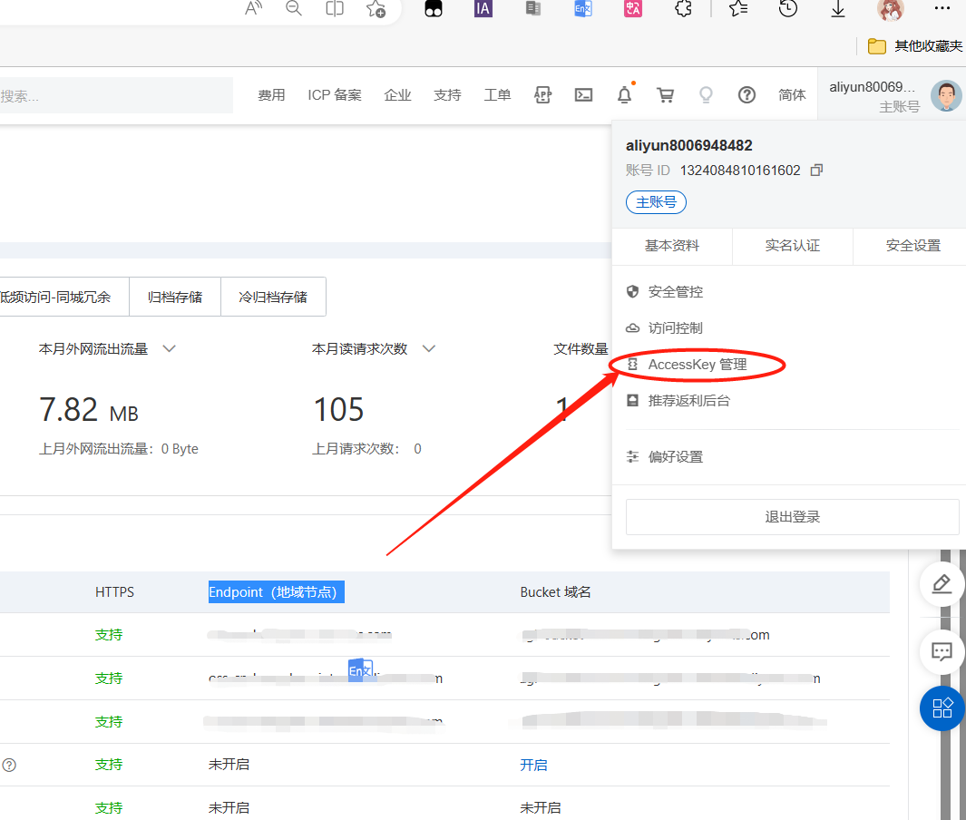Expand 本月读请求次数 dropdown arrow
The image size is (966, 820).
[429, 348]
